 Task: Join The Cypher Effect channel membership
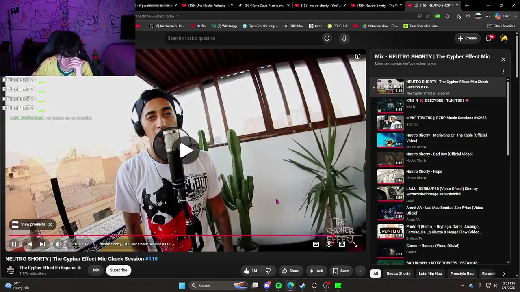pyautogui.click(x=95, y=270)
